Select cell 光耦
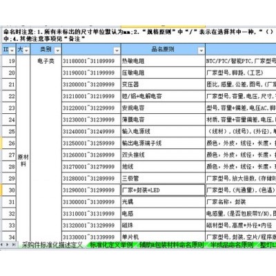Image resolution: width=276 pixels, height=276 pixels. pos(163,201)
